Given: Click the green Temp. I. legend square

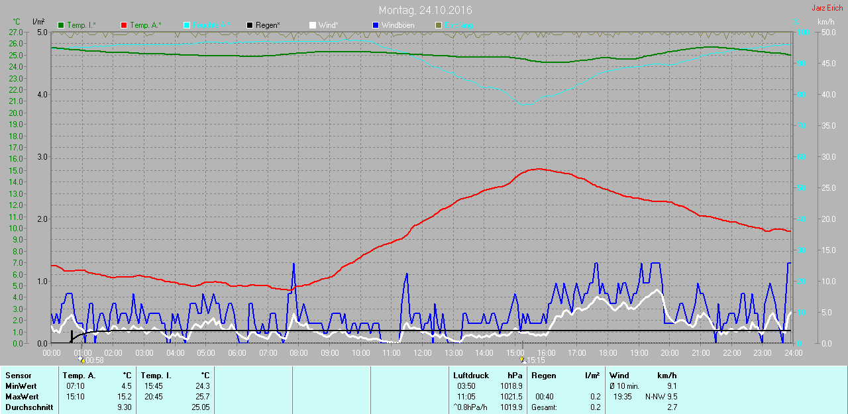Looking at the screenshot, I should click(x=62, y=25).
